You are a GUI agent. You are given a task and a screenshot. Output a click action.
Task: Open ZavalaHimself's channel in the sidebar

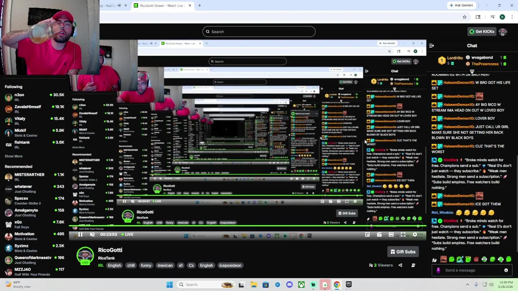(x=34, y=109)
